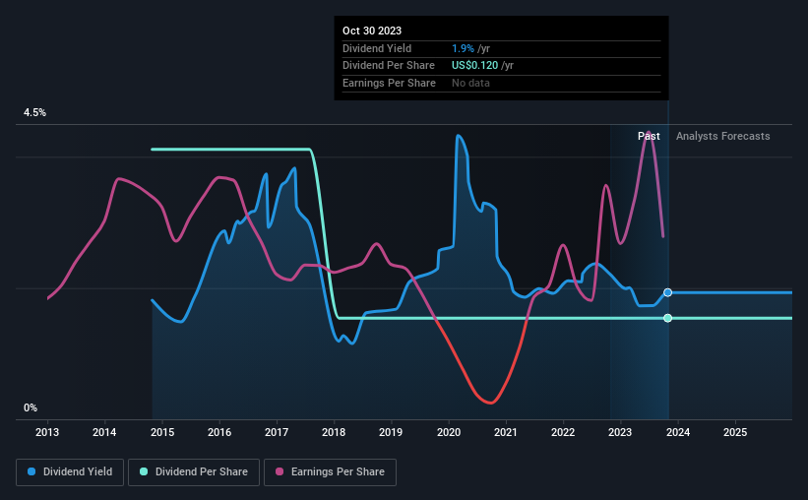Click the pink Earnings Per Share legend dot
Viewport: 808px width, 500px height.
point(280,471)
